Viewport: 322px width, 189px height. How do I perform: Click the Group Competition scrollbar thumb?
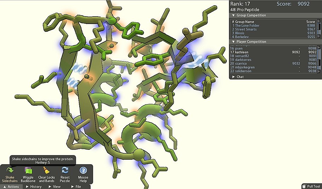pyautogui.click(x=319, y=27)
